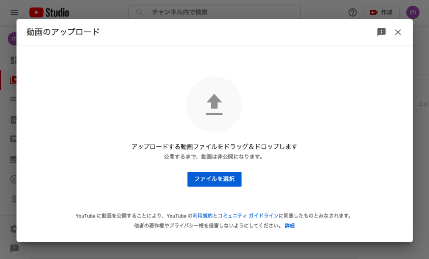Open the Comments section icon
429x259 pixels.
(14, 139)
